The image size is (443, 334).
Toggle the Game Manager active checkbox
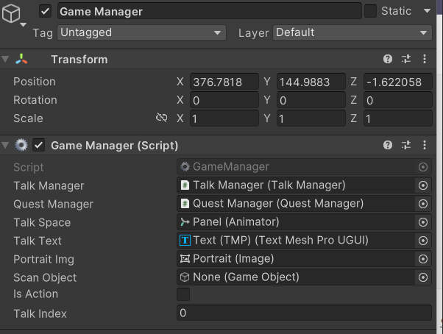click(x=45, y=12)
